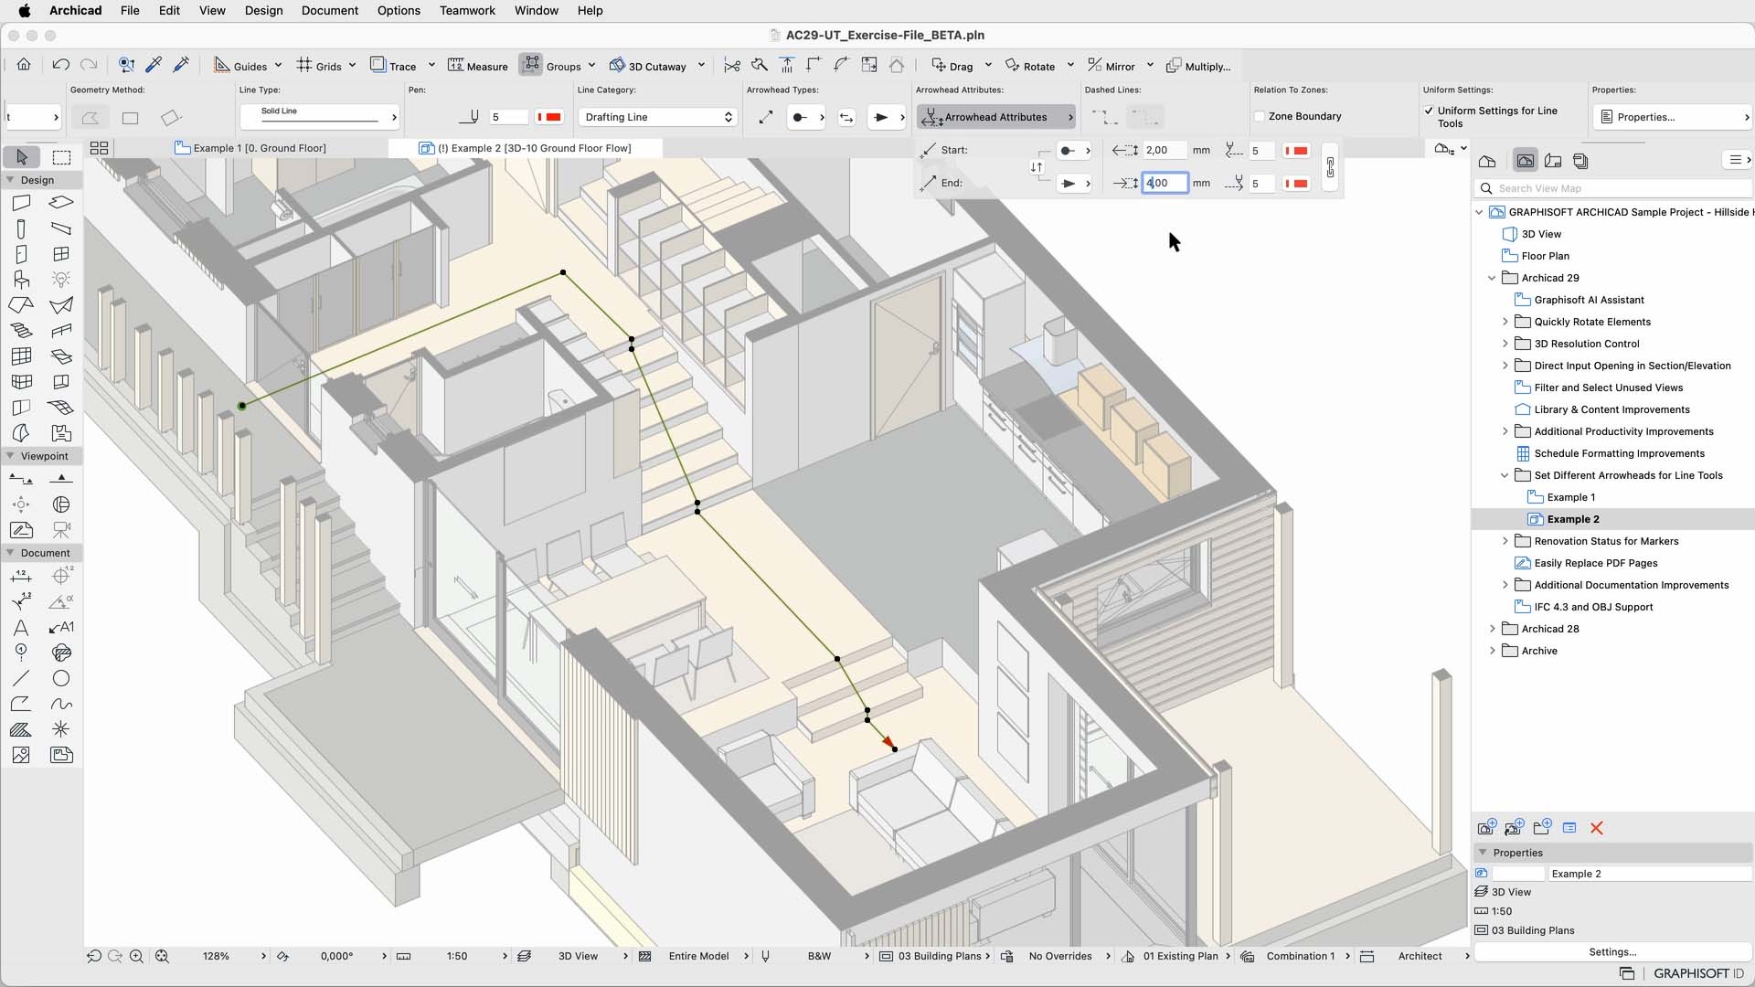Swap start and end arrowheads icon
Image resolution: width=1755 pixels, height=987 pixels.
[x=1037, y=167]
